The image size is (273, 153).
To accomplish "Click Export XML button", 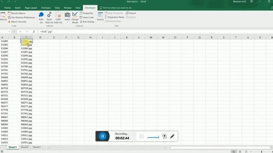I will point(131,17).
